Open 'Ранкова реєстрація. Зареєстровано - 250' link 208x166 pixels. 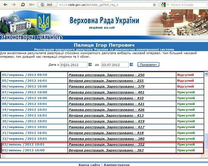[106, 75]
